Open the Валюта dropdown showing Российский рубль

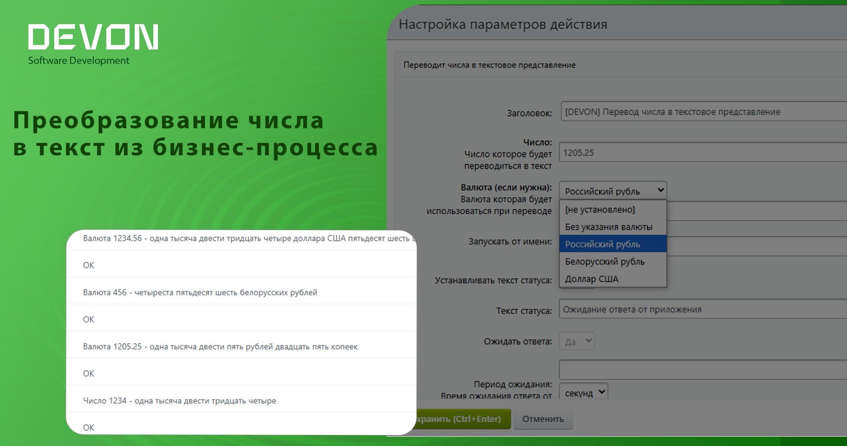click(613, 191)
